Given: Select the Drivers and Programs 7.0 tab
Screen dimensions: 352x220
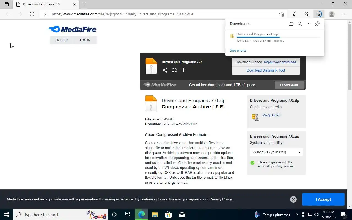Looking at the screenshot, I should (45, 4).
